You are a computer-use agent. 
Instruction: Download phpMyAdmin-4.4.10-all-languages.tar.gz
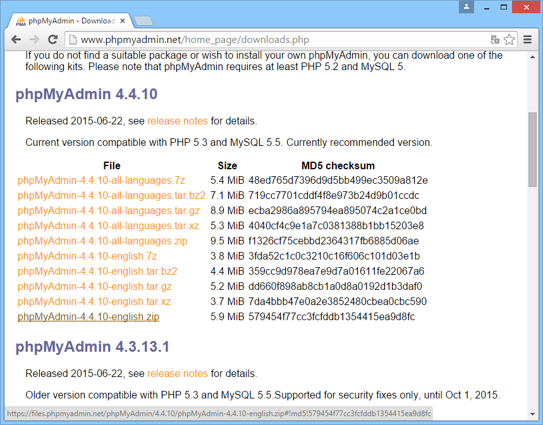point(108,211)
